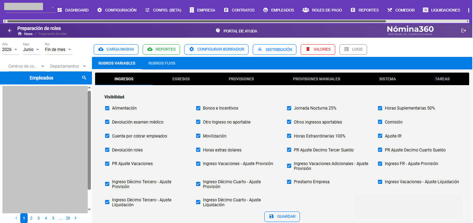Screen dimensions: 473x223
Task: Click the Roles de Pago people icon
Action: pos(306,10)
